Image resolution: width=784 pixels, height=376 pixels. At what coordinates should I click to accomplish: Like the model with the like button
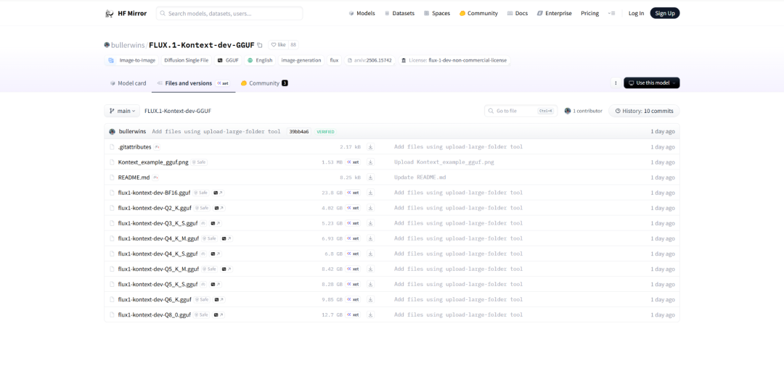click(x=279, y=45)
